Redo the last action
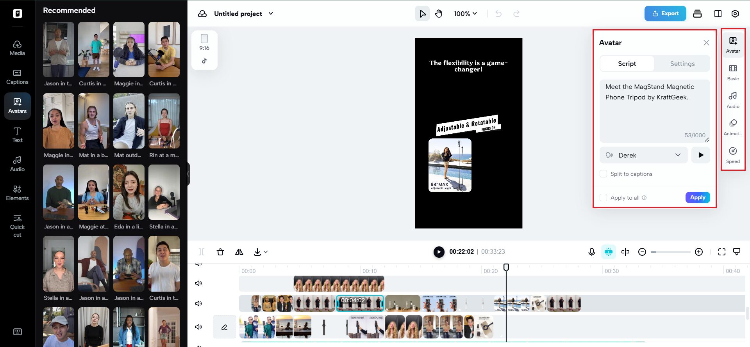 [x=516, y=14]
